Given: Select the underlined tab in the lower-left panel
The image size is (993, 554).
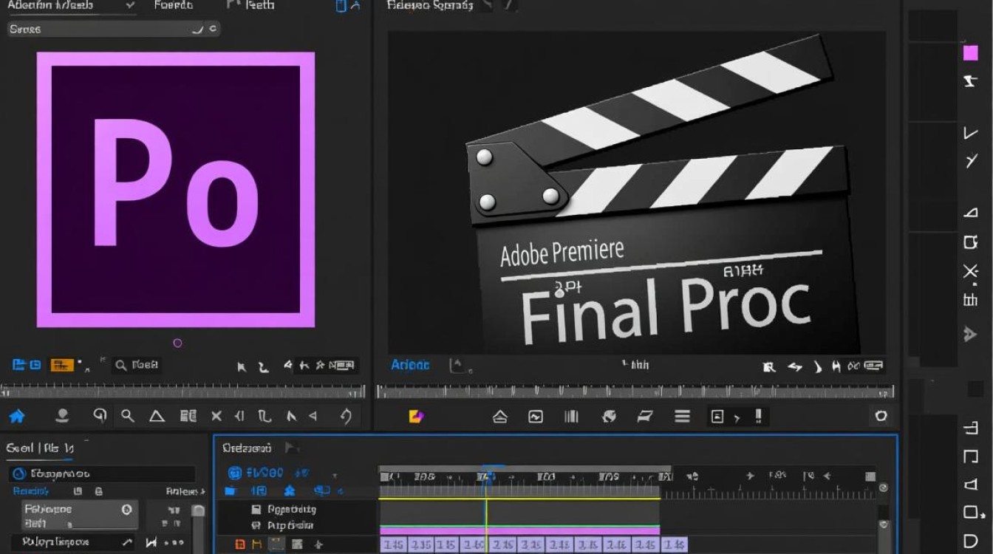Looking at the screenshot, I should (40, 448).
